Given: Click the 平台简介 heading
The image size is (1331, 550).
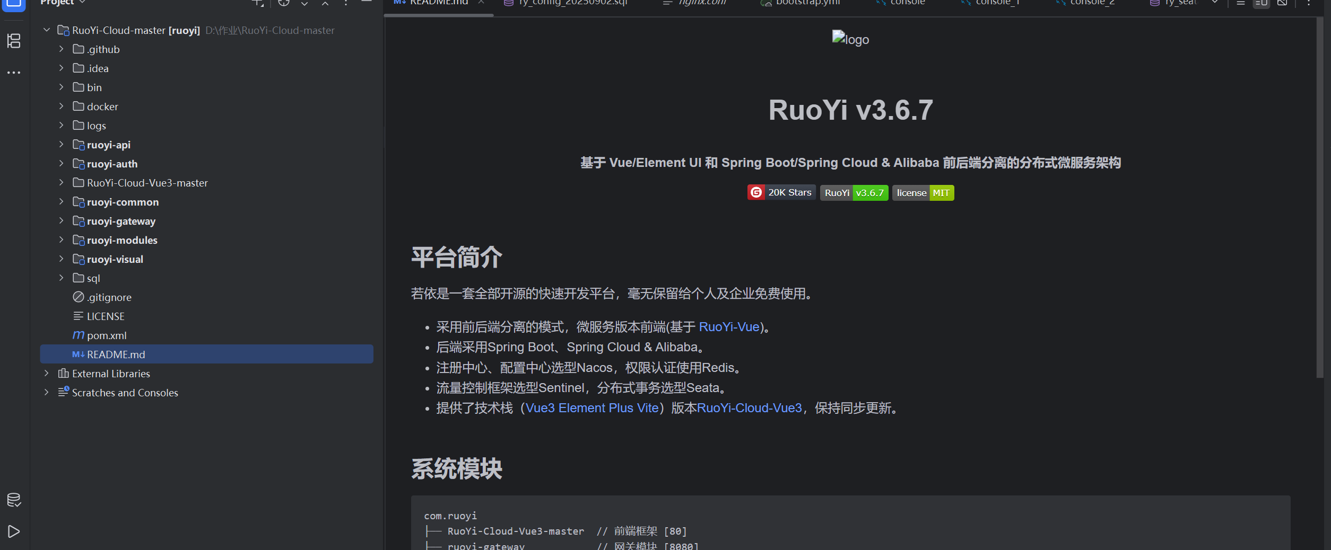Looking at the screenshot, I should tap(456, 258).
